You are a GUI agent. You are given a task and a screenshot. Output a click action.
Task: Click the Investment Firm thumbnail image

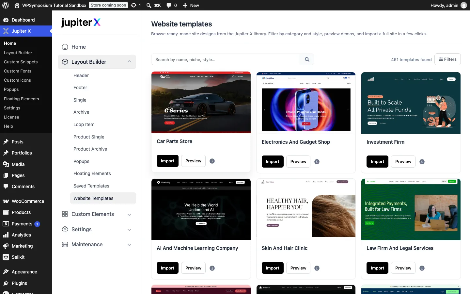411,103
